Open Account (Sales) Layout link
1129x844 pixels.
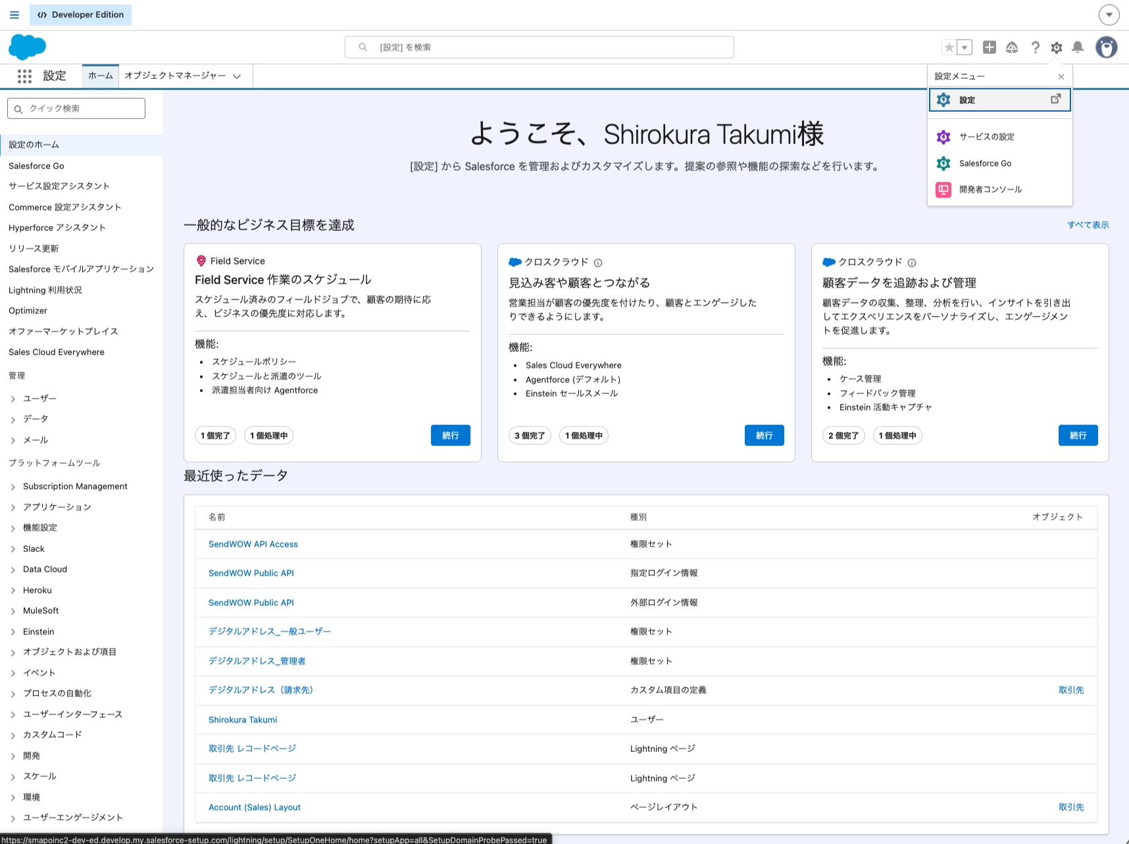pos(255,807)
